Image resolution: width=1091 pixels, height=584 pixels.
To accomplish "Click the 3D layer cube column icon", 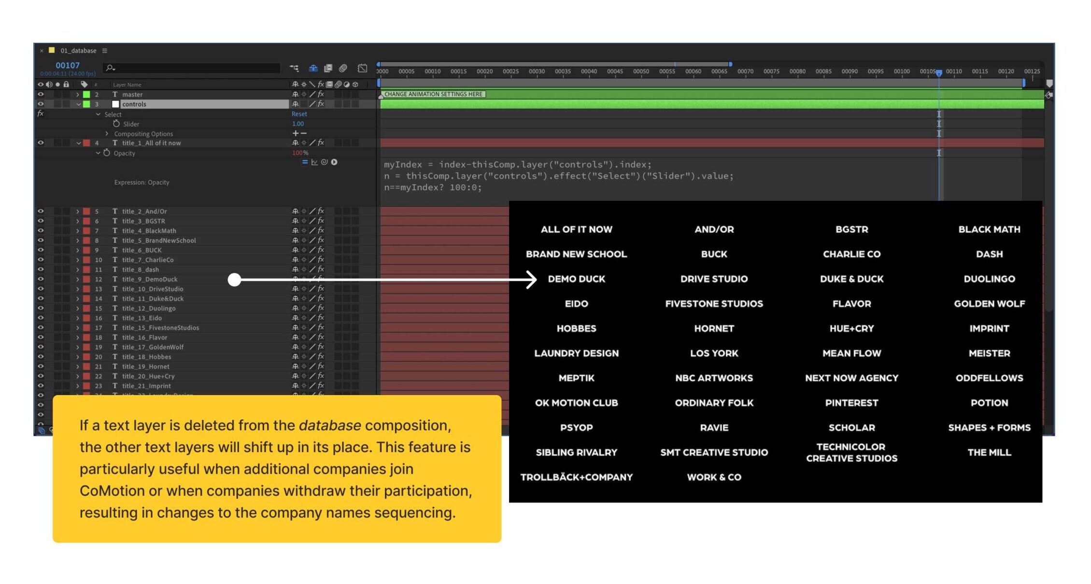I will tap(355, 85).
